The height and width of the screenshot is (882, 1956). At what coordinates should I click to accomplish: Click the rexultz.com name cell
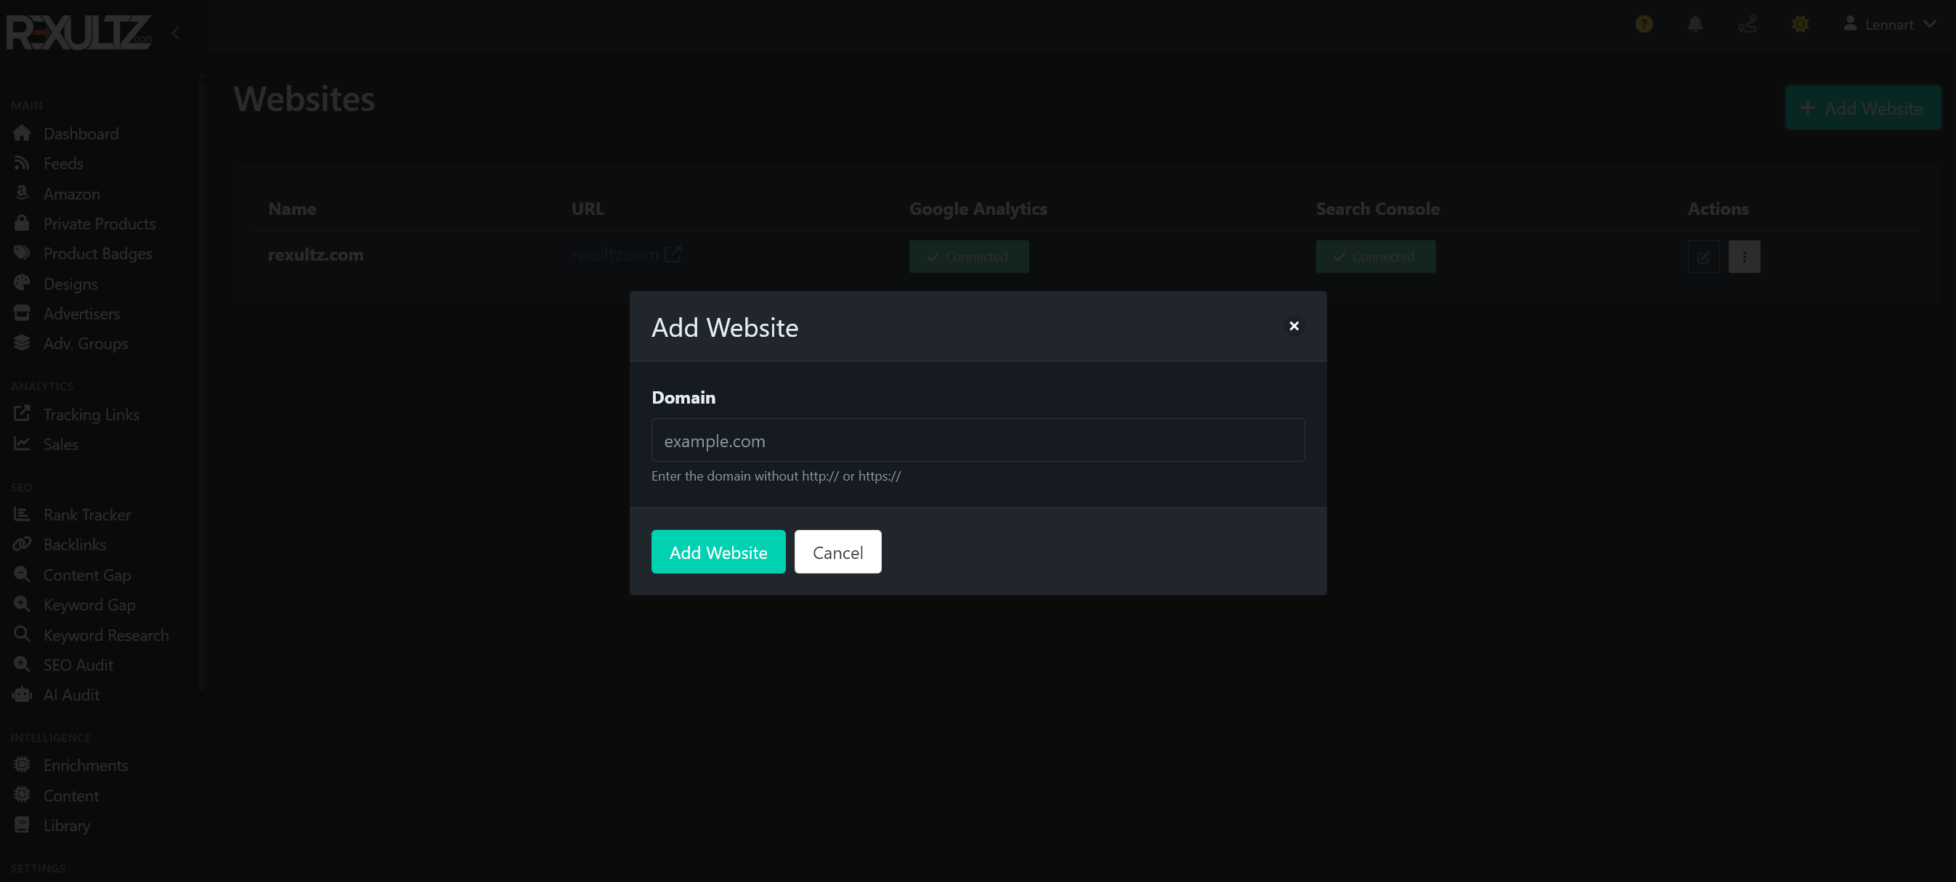(315, 255)
